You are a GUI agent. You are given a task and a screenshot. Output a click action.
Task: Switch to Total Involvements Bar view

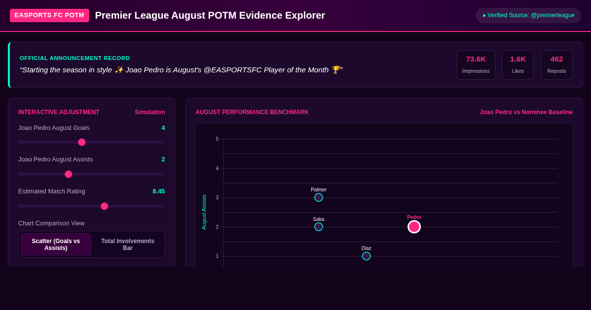click(x=128, y=245)
